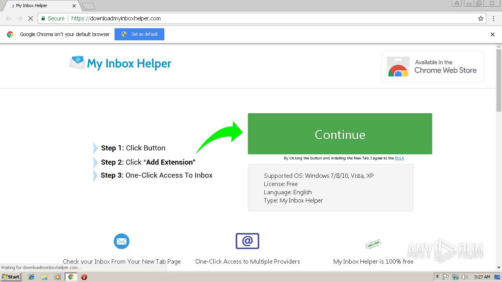Click the 100% free stamp icon
This screenshot has height=282, width=502.
373,245
